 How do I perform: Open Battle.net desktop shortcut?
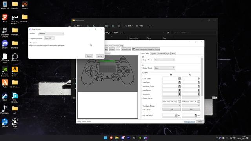click(x=5, y=123)
